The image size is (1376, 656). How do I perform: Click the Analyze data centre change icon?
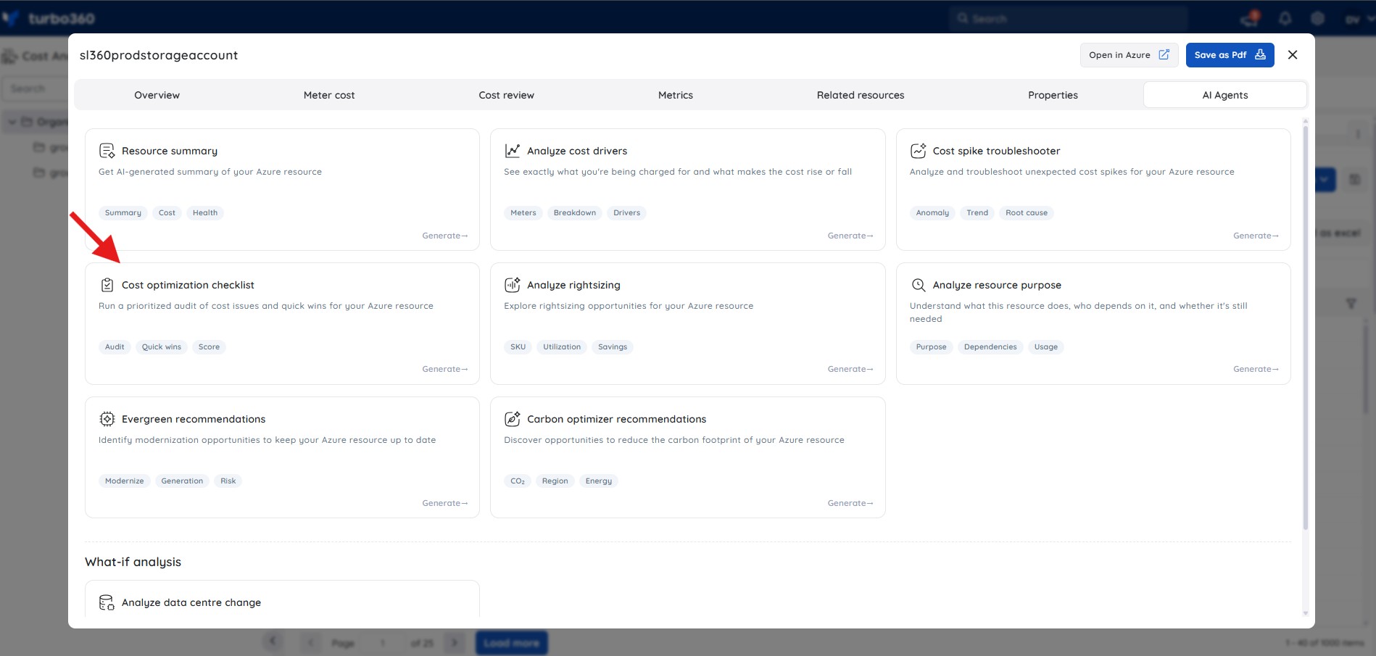[x=107, y=602]
